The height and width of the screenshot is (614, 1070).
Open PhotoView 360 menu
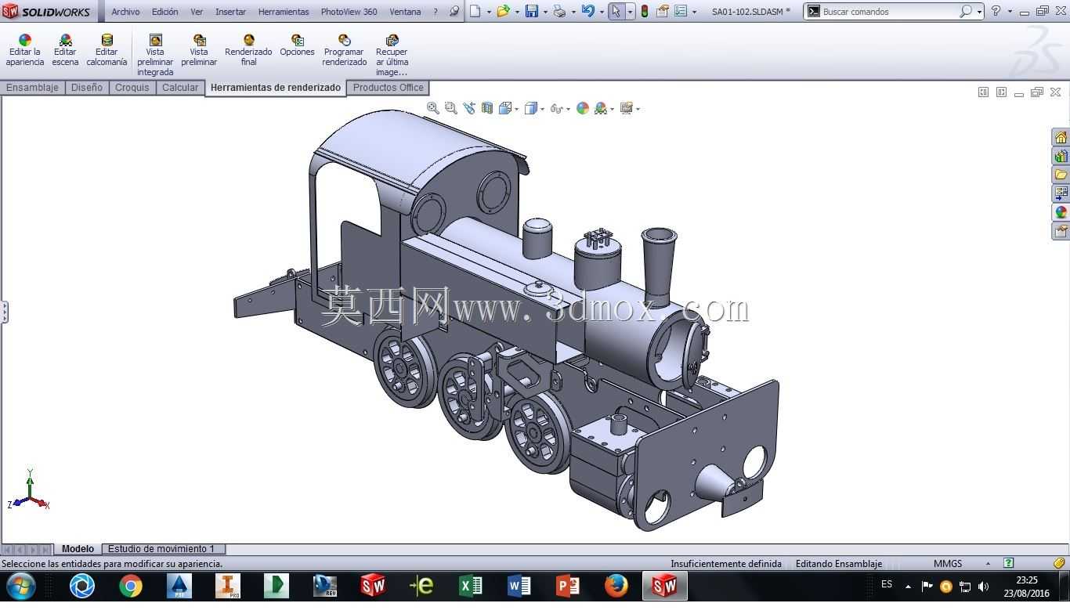point(349,12)
